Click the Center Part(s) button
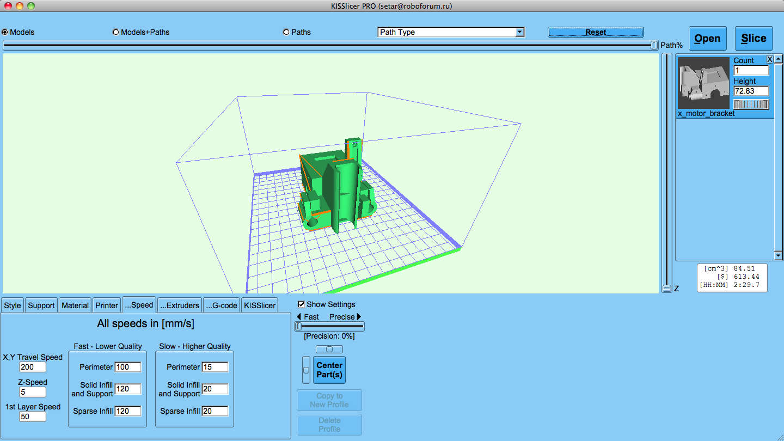784x441 pixels. [329, 370]
